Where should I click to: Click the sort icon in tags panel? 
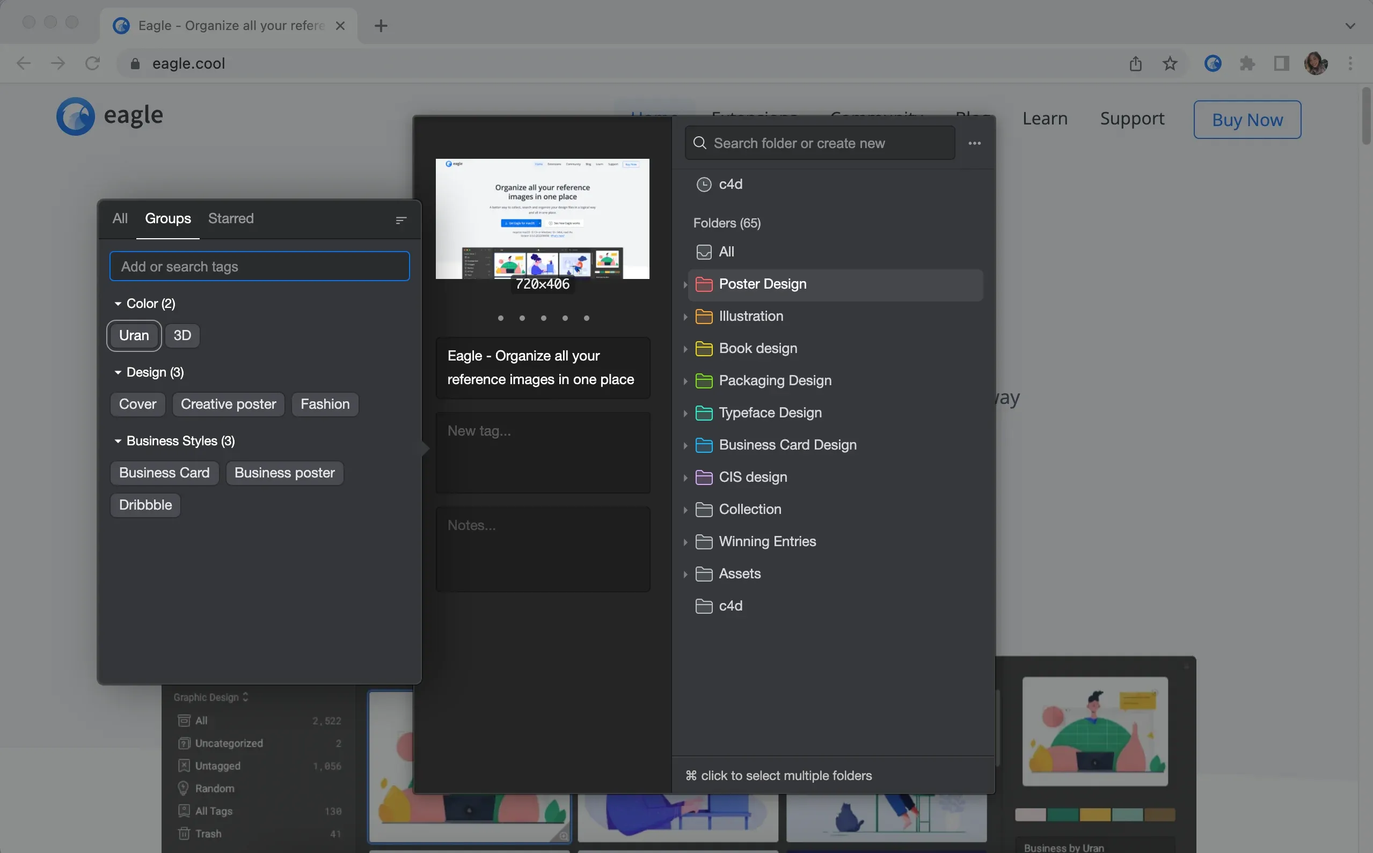coord(401,220)
